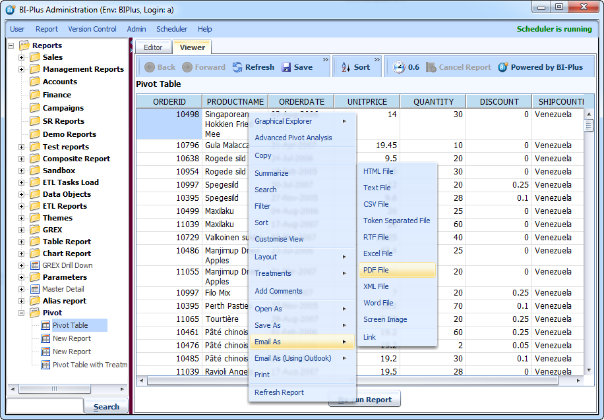Click the 0.6 timer clock icon
This screenshot has height=420, width=604.
[x=399, y=67]
